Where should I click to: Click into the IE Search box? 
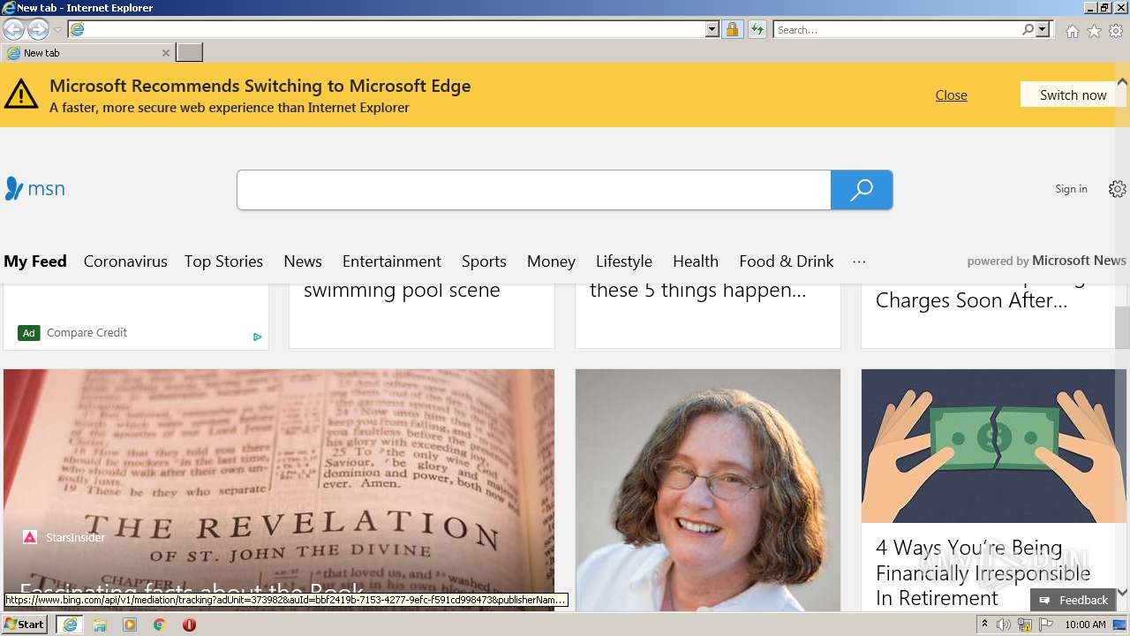(897, 29)
